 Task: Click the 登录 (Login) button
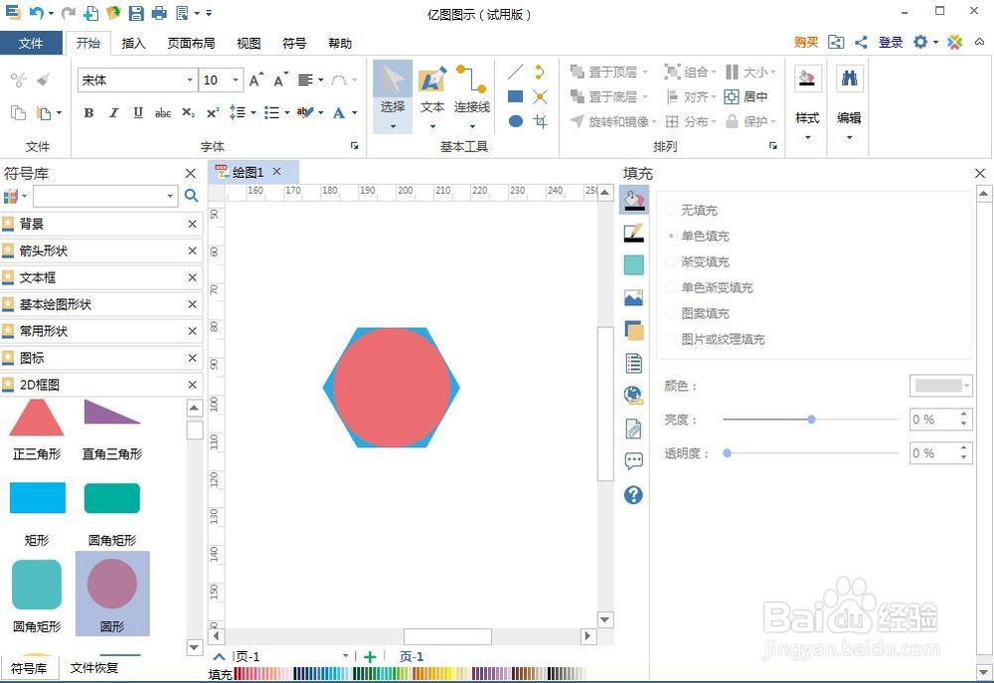[x=890, y=42]
